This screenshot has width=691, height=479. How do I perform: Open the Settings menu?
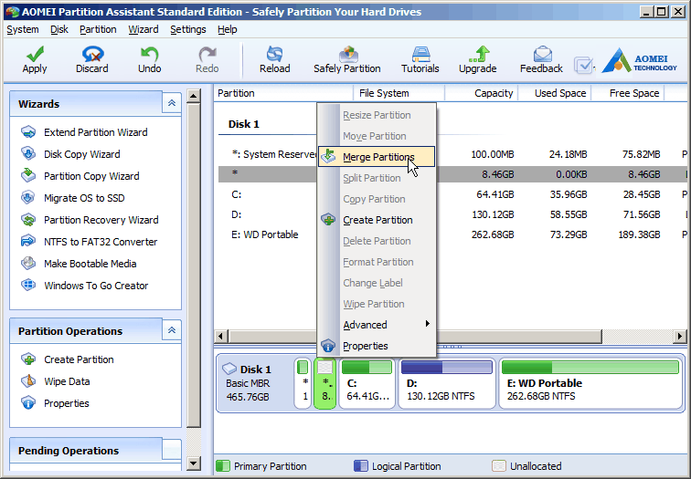click(x=188, y=29)
